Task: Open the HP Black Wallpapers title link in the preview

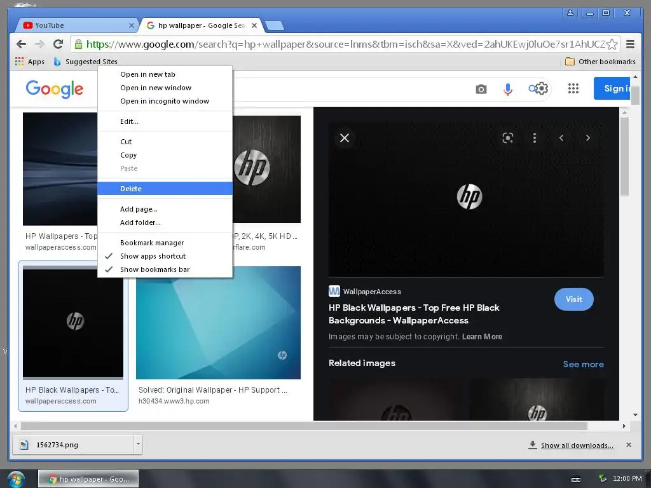Action: coord(414,314)
